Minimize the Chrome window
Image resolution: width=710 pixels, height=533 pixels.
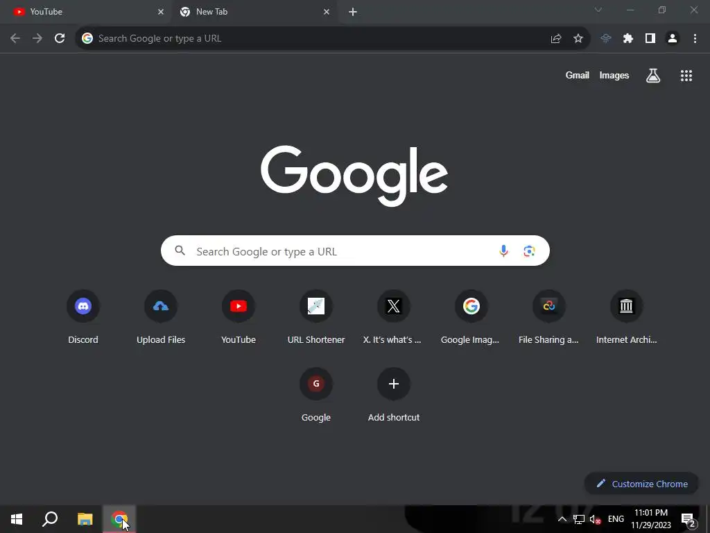pos(630,10)
